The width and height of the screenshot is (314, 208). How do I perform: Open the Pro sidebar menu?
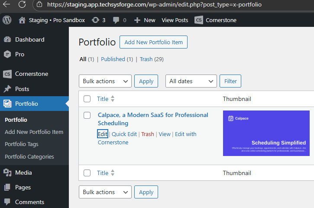19,54
